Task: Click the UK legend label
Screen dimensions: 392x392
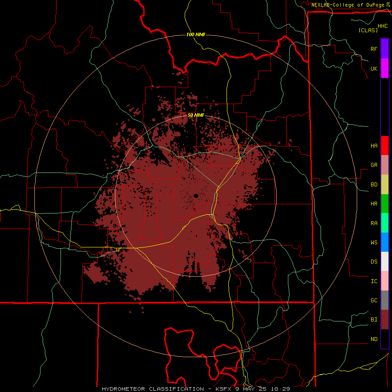Action: tap(374, 68)
